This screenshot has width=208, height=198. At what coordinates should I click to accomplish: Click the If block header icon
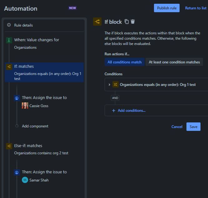pos(97,22)
